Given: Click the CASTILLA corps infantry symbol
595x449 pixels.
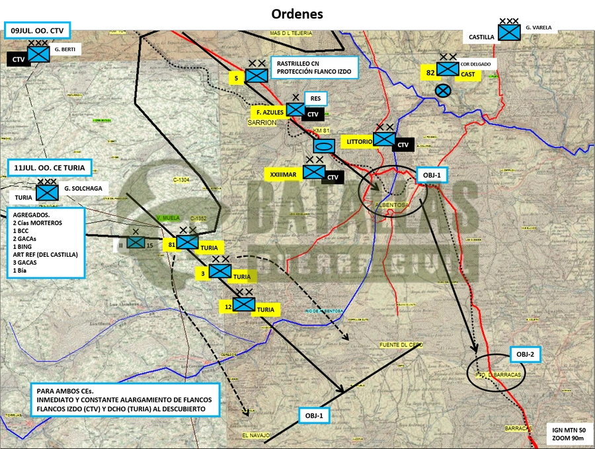Looking at the screenshot, I should pos(509,32).
